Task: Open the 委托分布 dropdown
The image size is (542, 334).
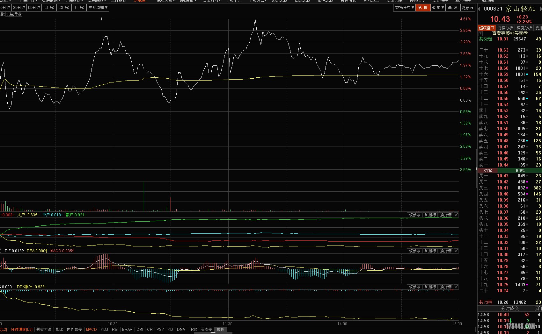Action: [404, 7]
